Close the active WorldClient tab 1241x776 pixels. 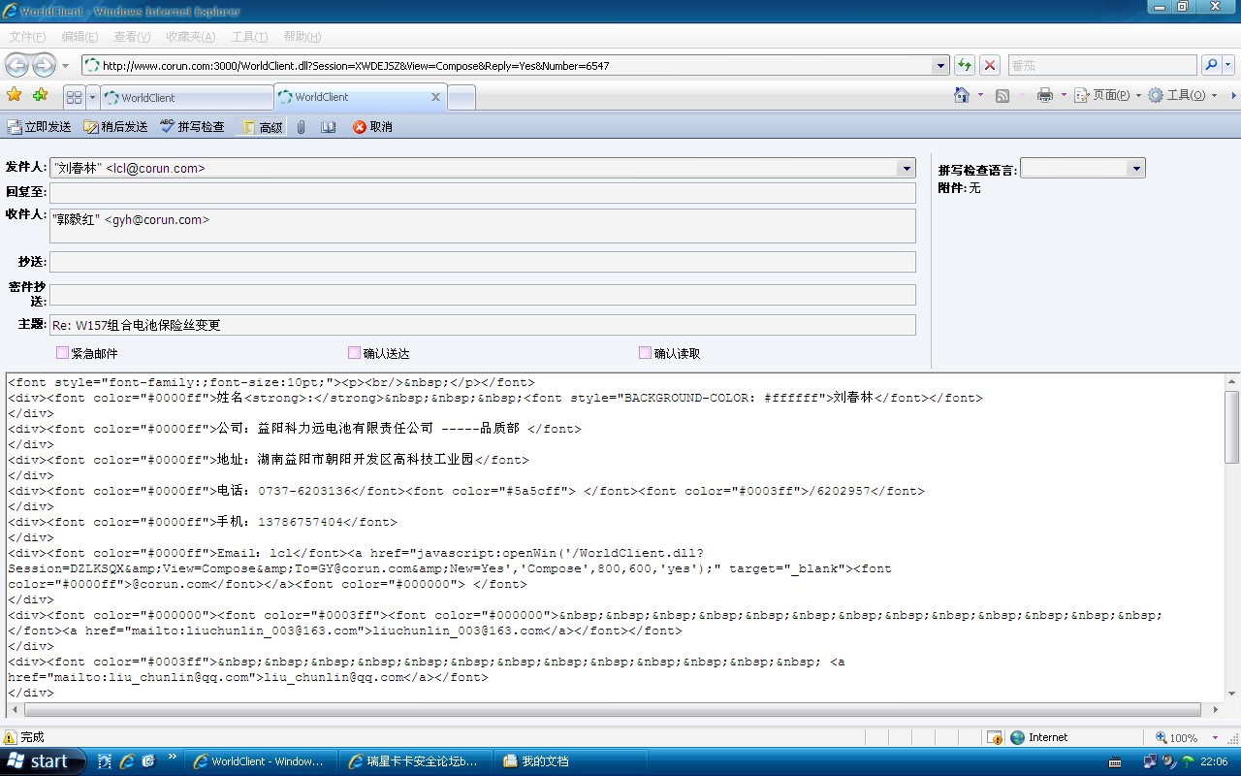coord(435,97)
